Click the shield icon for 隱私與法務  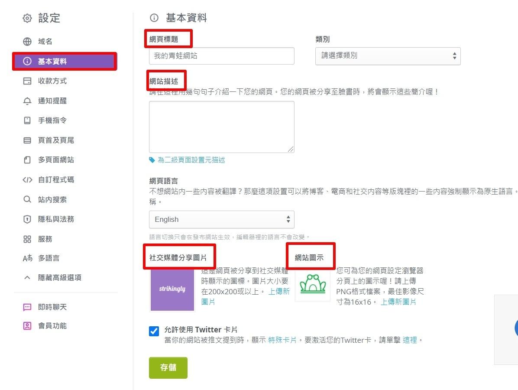[x=27, y=219]
